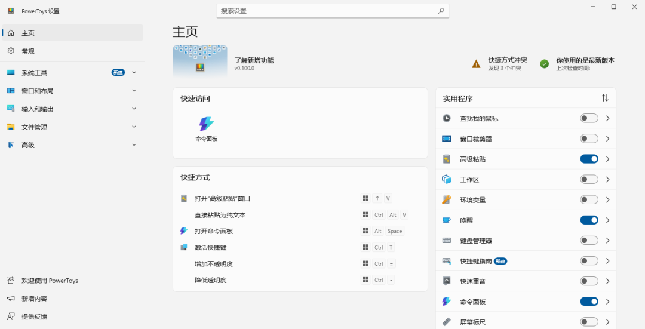Click the 搜索设置 search box
Viewport: 645px width, 329px height.
(333, 11)
